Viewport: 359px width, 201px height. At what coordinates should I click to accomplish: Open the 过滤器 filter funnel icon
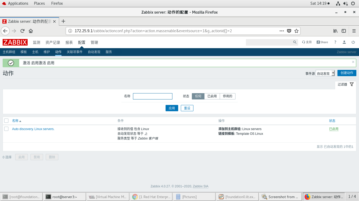coord(352,84)
